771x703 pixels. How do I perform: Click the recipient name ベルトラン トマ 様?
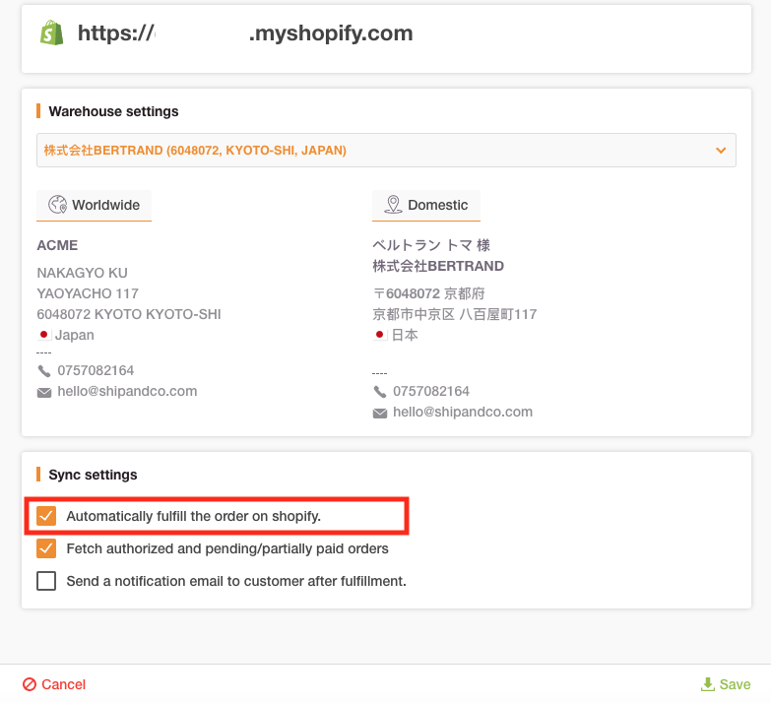[x=431, y=245]
